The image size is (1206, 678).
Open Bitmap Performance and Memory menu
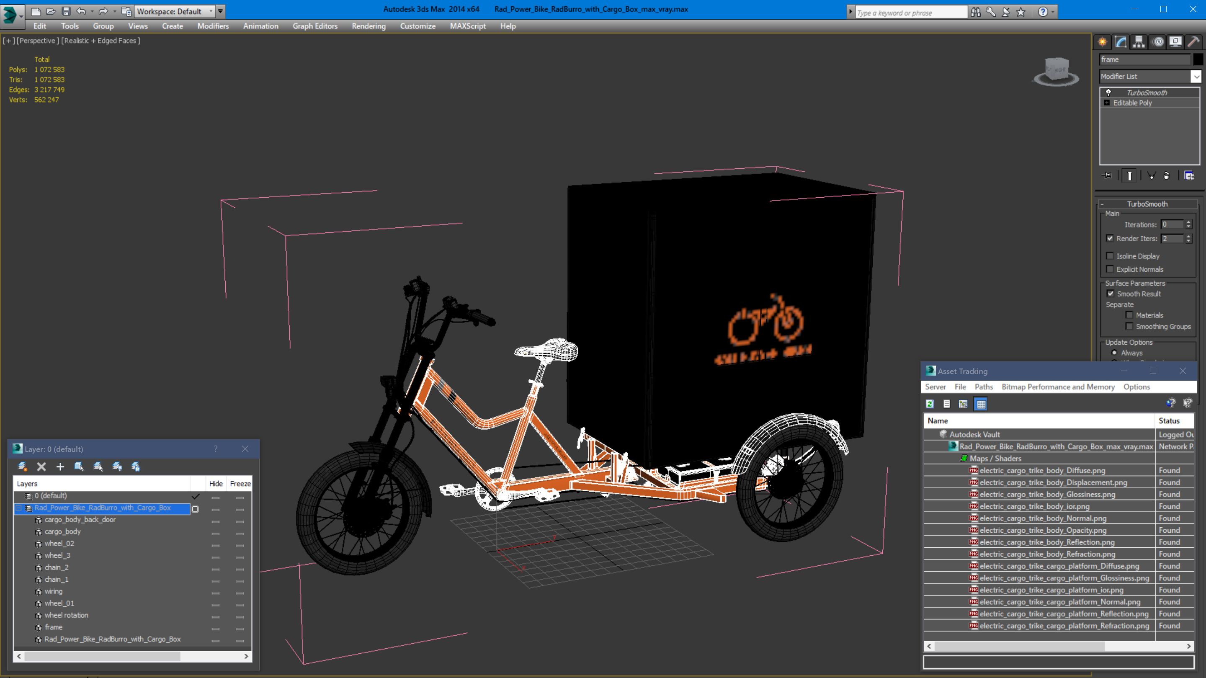(1058, 387)
